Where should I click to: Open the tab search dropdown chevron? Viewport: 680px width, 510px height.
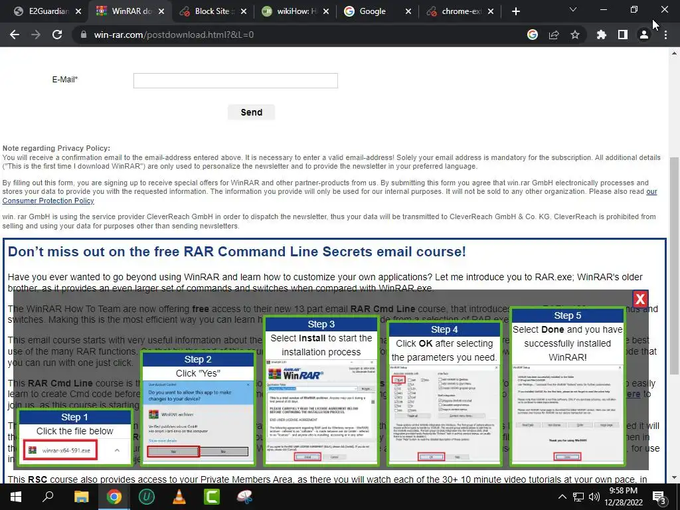[573, 9]
